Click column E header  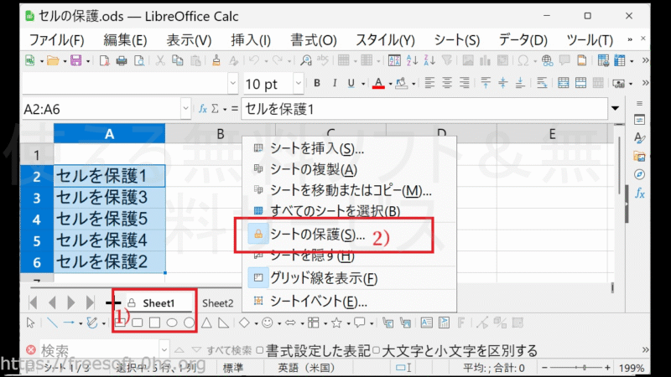[x=552, y=133]
